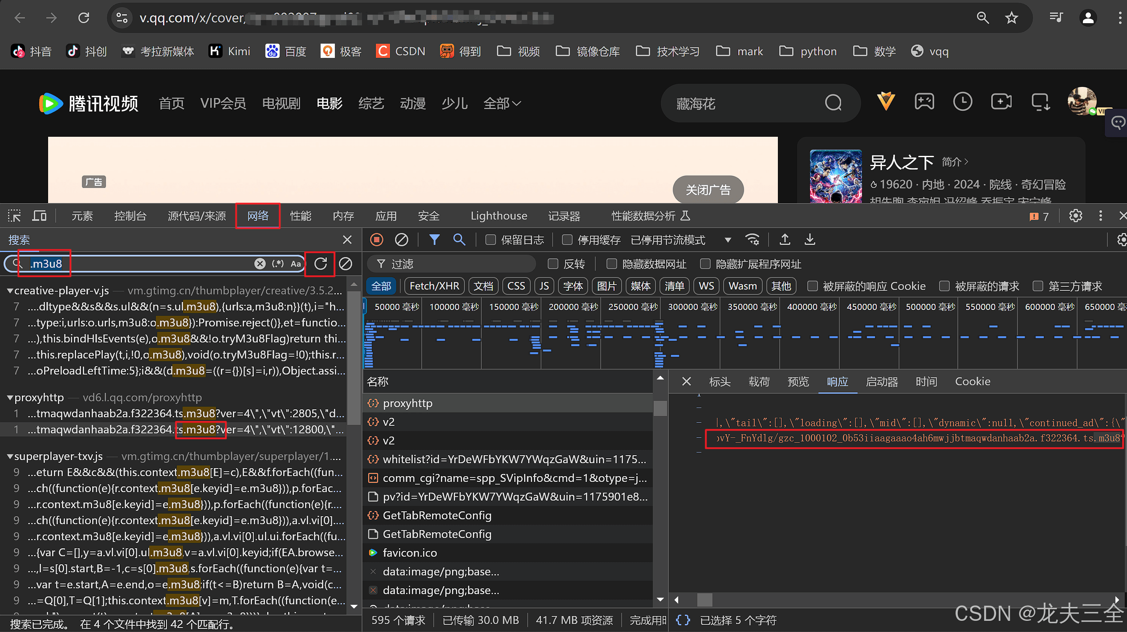Tick the 反转 filter checkbox
Viewport: 1127px width, 632px height.
tap(553, 264)
